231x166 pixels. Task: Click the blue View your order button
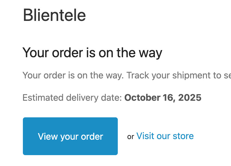pyautogui.click(x=70, y=136)
